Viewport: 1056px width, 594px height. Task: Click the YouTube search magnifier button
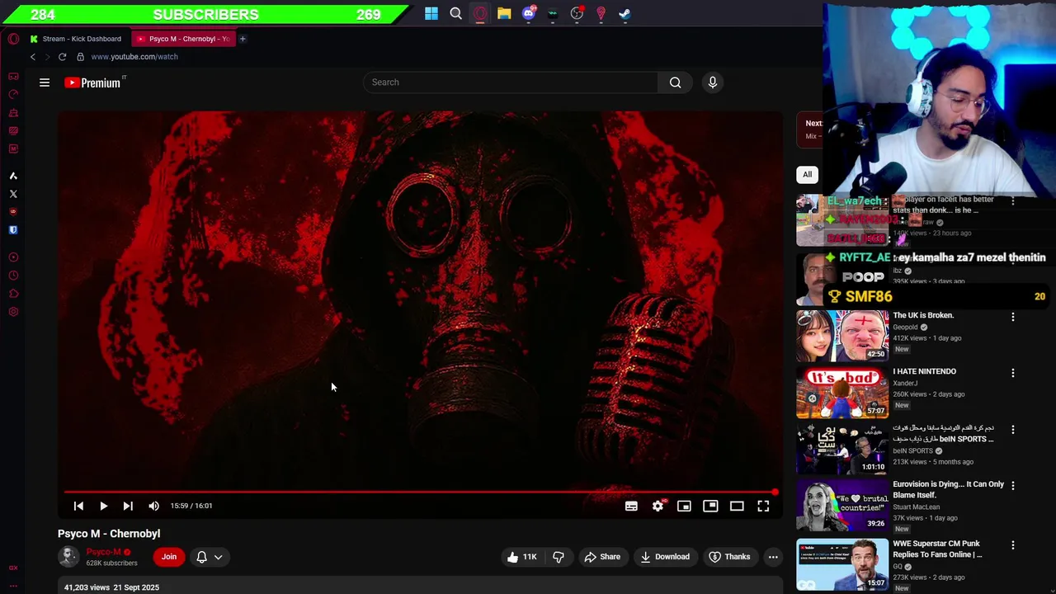[675, 82]
